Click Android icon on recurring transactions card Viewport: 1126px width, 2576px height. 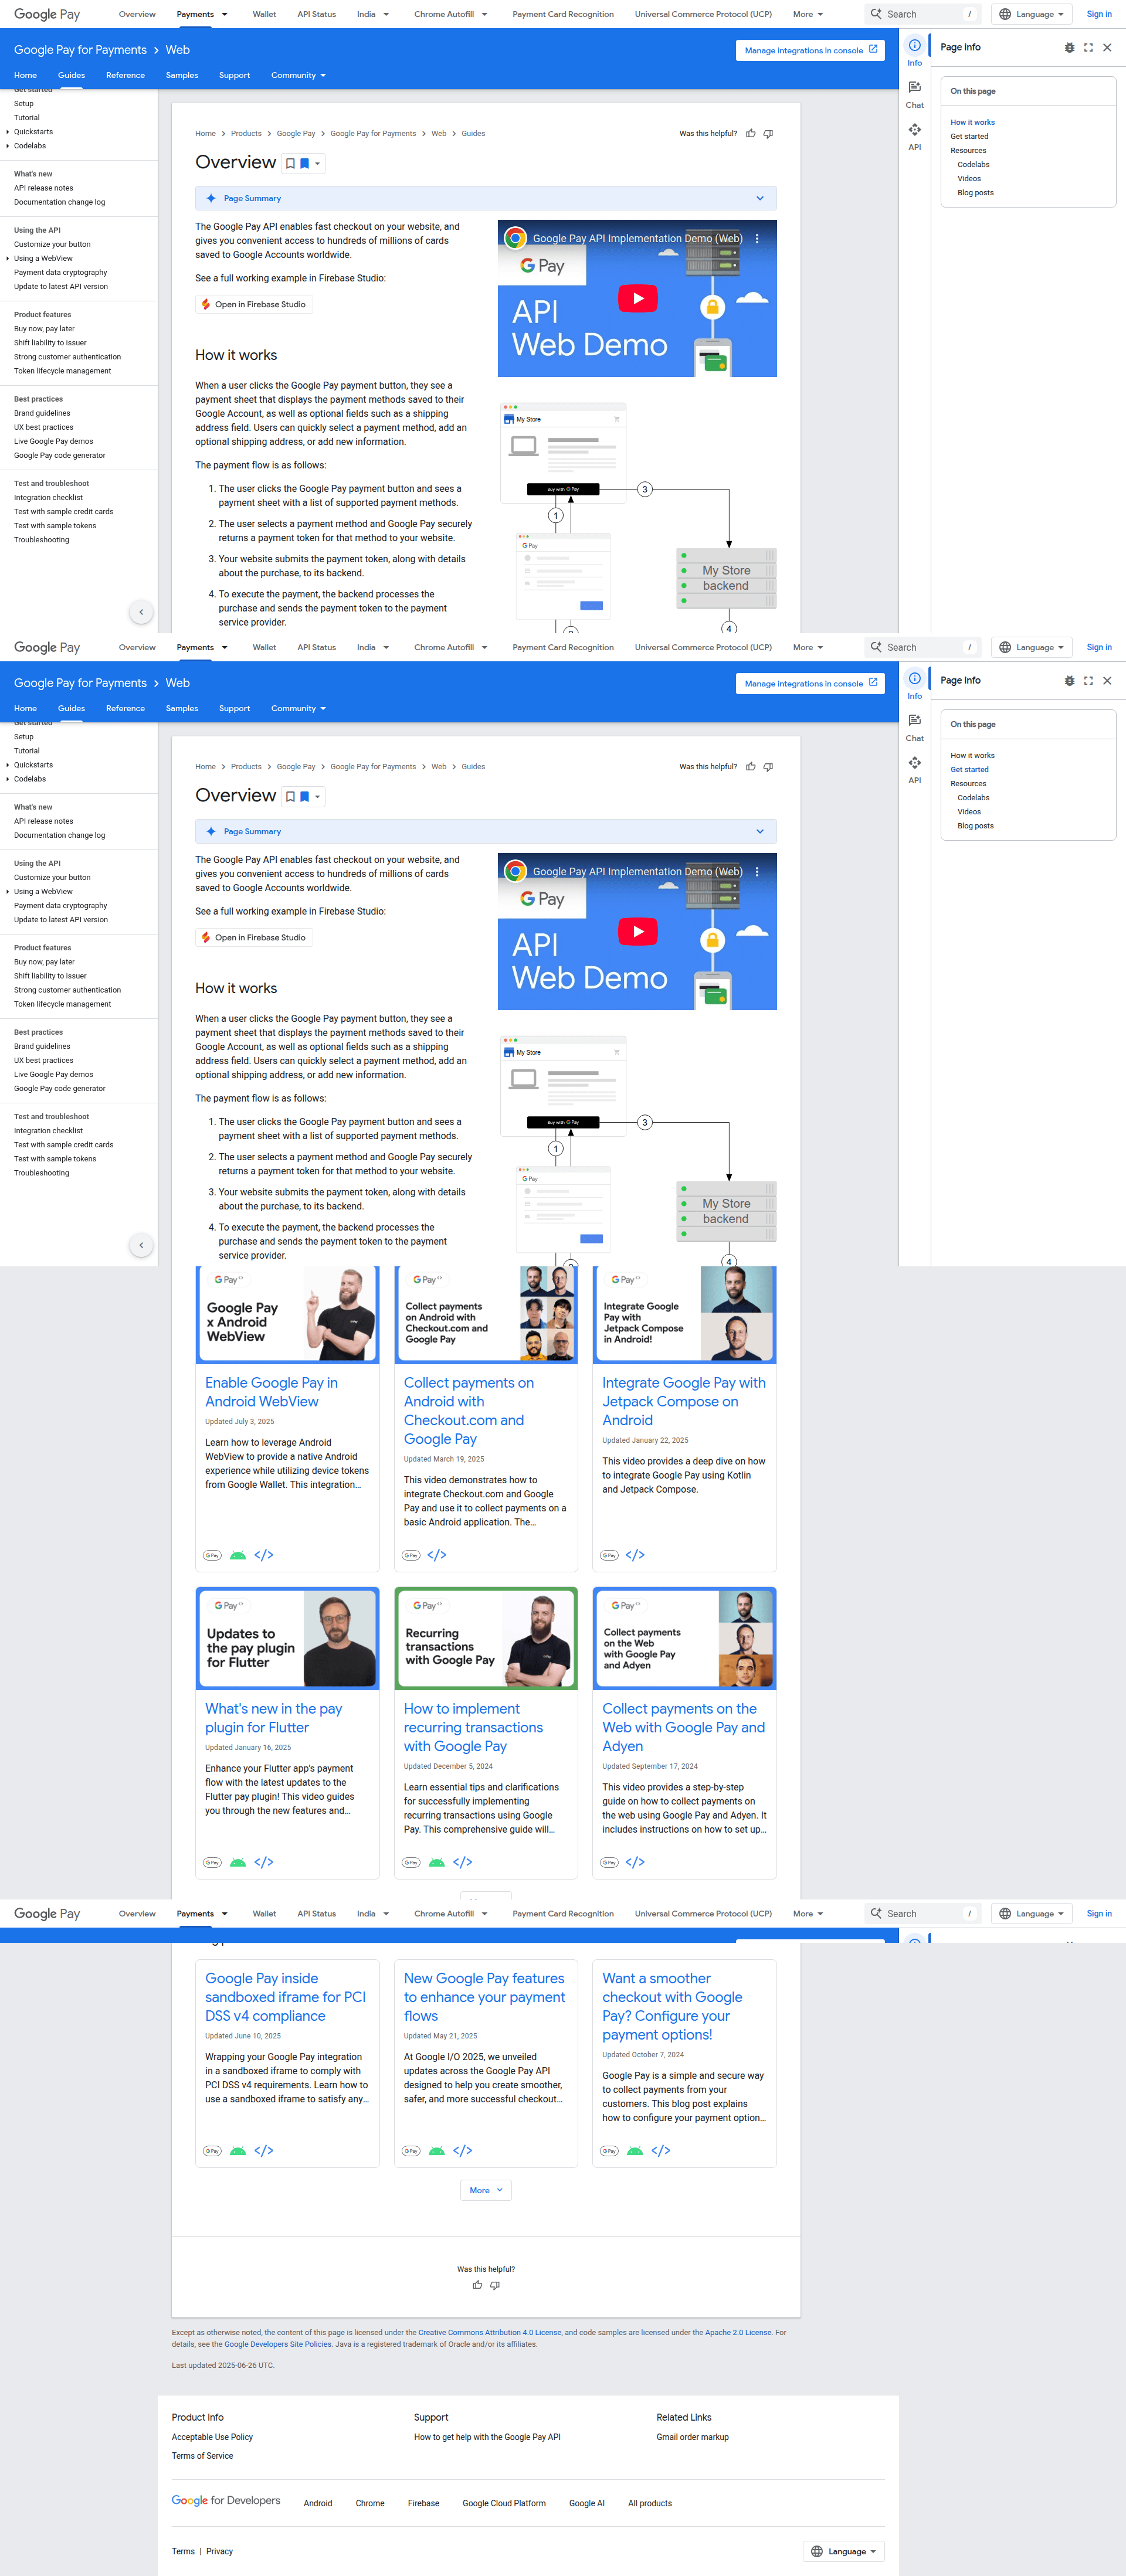437,1862
